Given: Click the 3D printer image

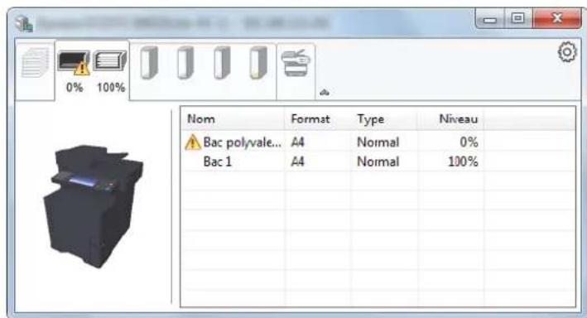Looking at the screenshot, I should click(x=94, y=206).
